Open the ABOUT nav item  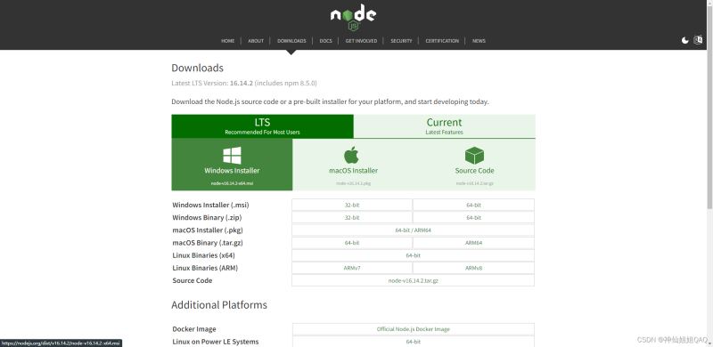pyautogui.click(x=256, y=41)
